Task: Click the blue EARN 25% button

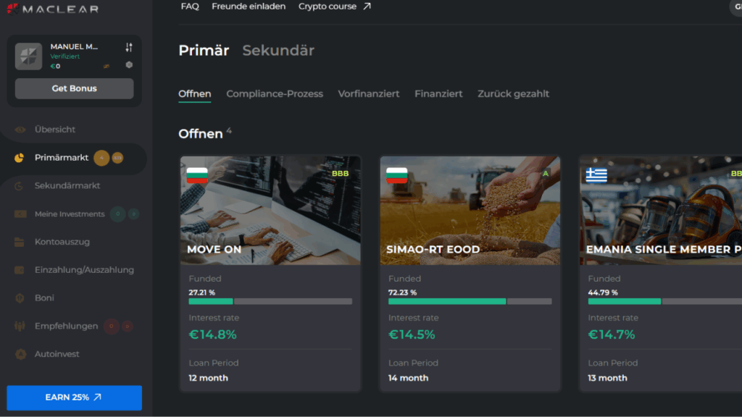Action: (x=75, y=397)
